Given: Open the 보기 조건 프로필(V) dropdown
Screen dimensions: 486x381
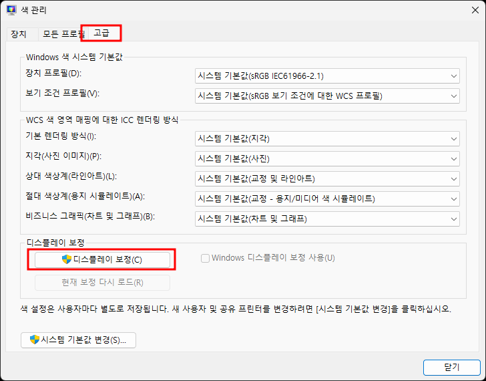Looking at the screenshot, I should point(327,96).
